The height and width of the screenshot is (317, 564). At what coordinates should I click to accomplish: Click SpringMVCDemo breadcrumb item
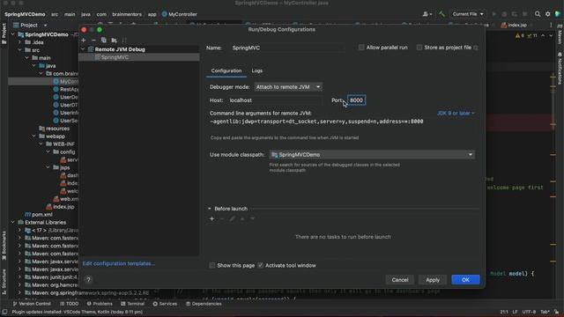[x=25, y=14]
